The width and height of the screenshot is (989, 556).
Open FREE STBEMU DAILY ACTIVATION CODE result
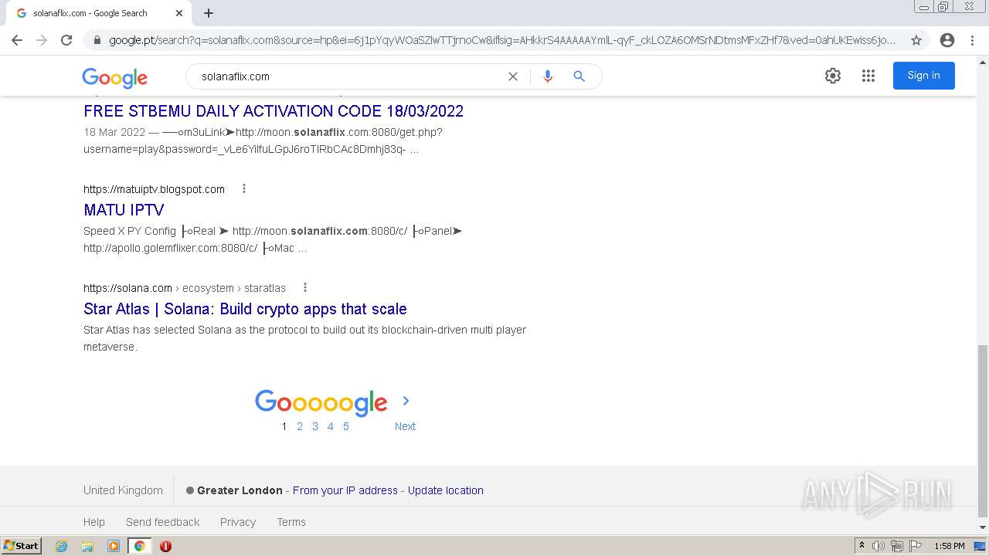pos(274,111)
